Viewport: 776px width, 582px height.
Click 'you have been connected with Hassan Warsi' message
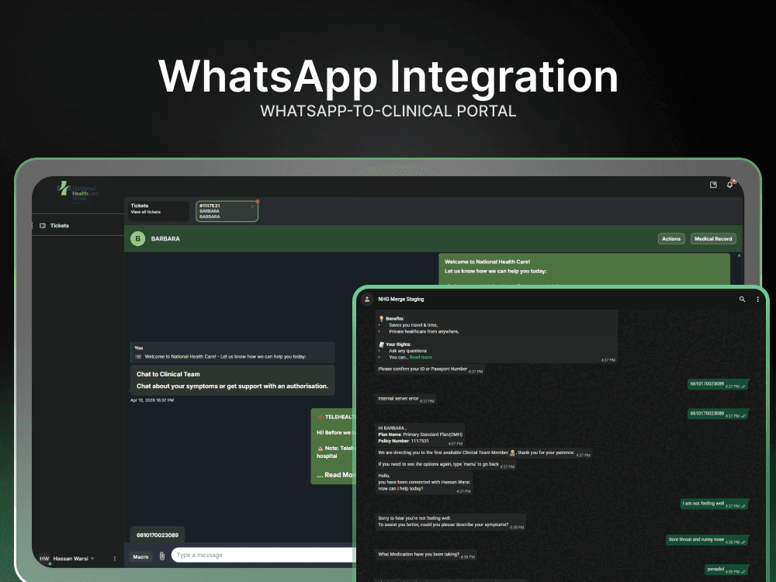pyautogui.click(x=424, y=482)
